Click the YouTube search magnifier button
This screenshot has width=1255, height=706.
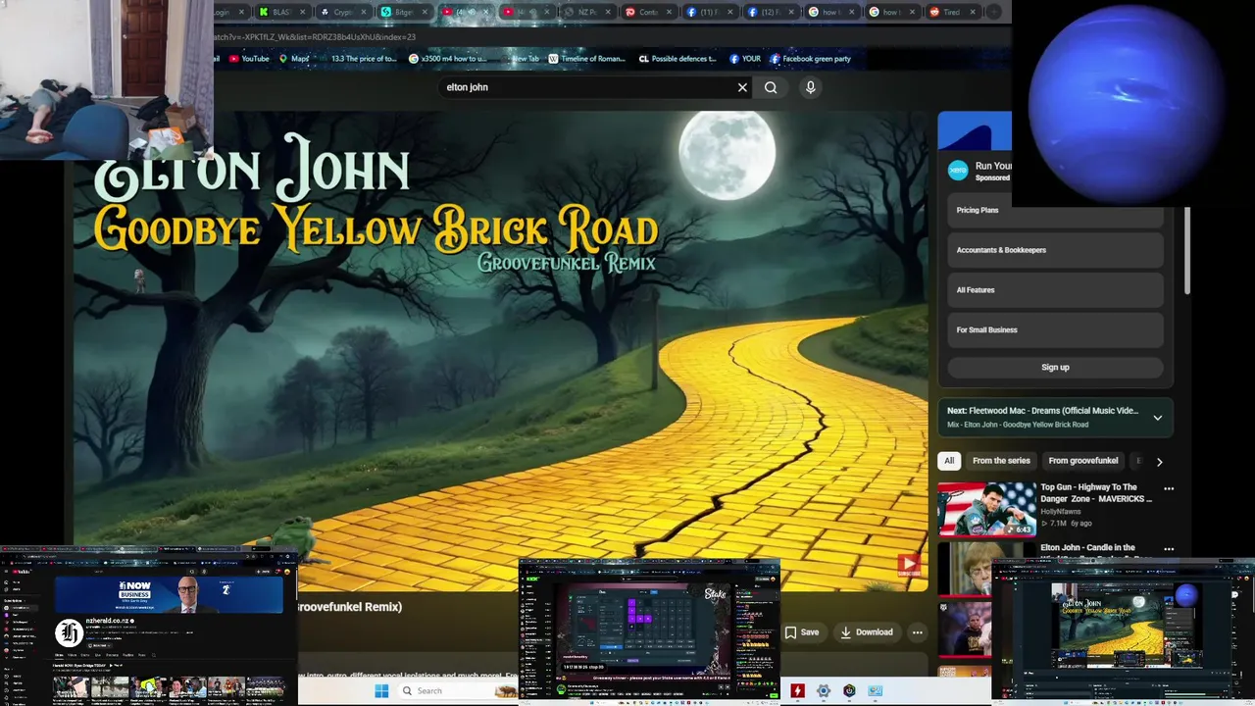coord(771,87)
